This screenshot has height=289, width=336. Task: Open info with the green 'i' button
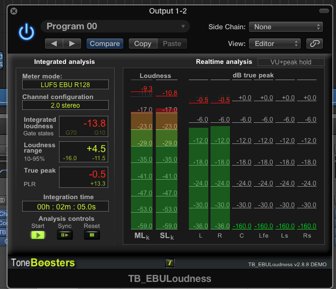170,263
